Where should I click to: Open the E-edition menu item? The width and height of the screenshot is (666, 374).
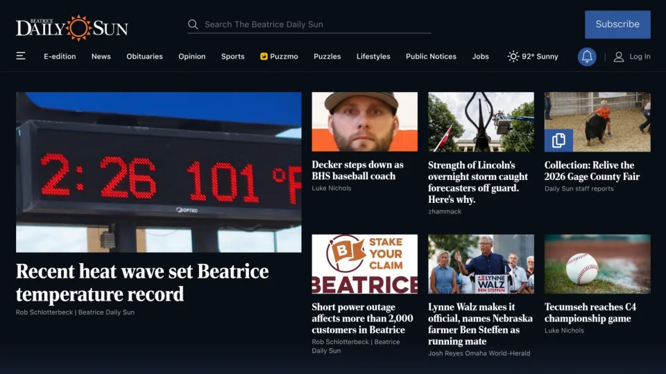(x=60, y=56)
